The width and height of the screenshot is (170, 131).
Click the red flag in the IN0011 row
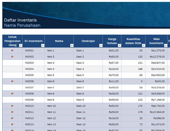12,112
